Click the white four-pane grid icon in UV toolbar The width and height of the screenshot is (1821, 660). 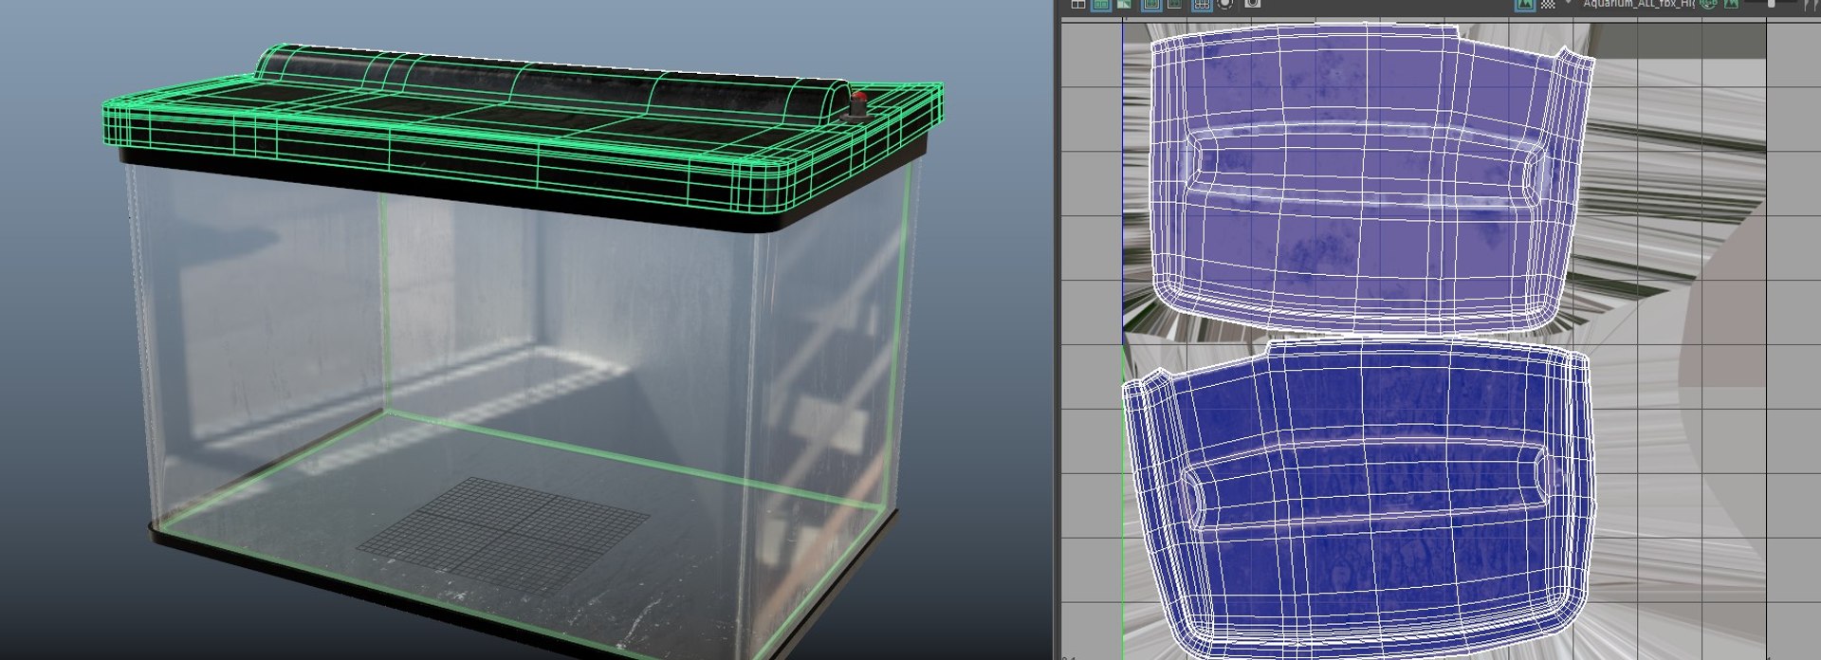click(1078, 4)
